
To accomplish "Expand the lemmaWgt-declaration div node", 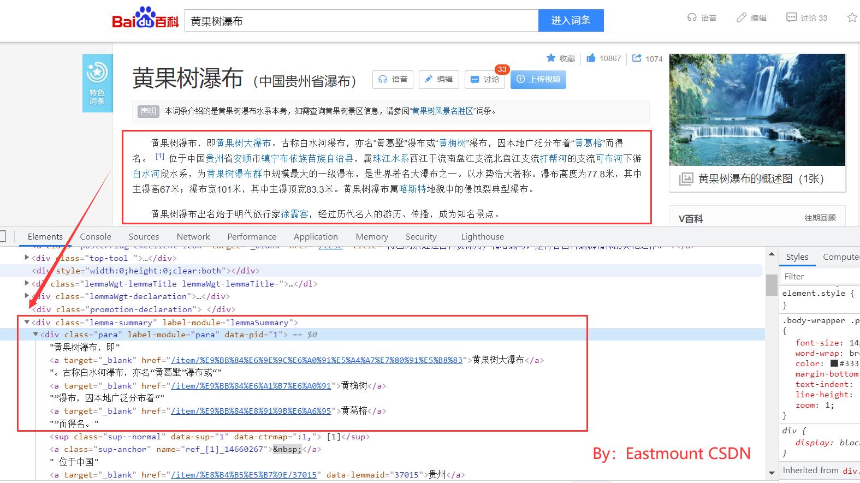I will pos(27,296).
